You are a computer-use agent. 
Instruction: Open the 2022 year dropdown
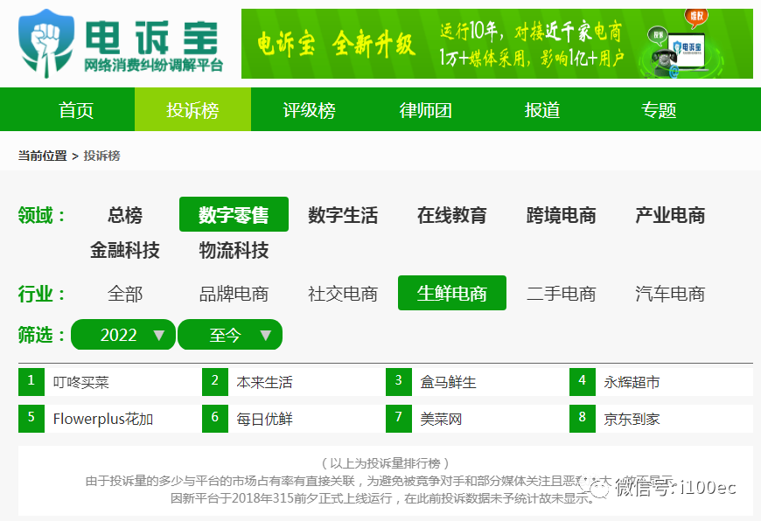pos(123,335)
